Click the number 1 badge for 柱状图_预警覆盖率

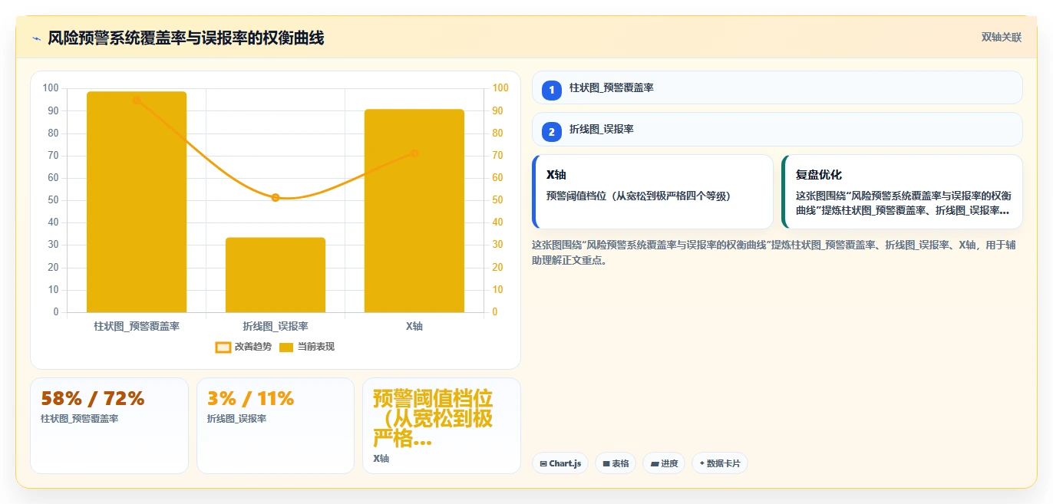coord(551,90)
